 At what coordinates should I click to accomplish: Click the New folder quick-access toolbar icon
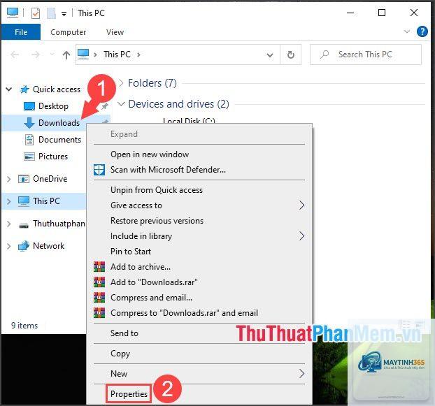coord(51,13)
